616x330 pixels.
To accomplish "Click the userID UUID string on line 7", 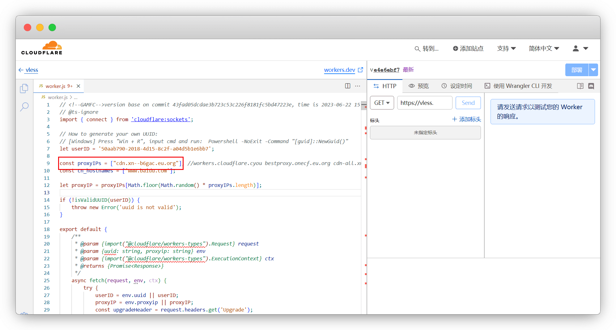I will point(155,149).
